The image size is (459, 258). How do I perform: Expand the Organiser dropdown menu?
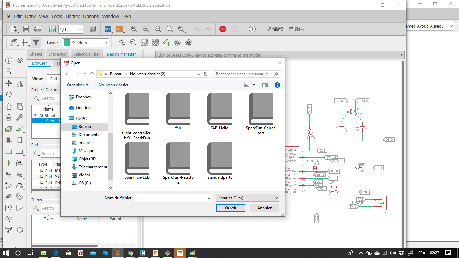pyautogui.click(x=78, y=85)
